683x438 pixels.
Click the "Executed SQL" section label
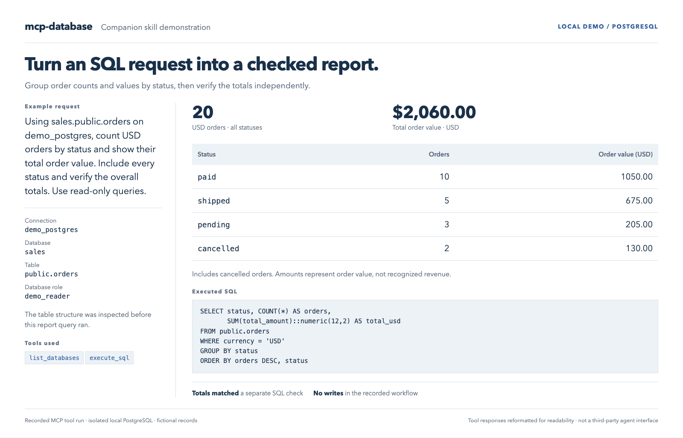(x=215, y=292)
